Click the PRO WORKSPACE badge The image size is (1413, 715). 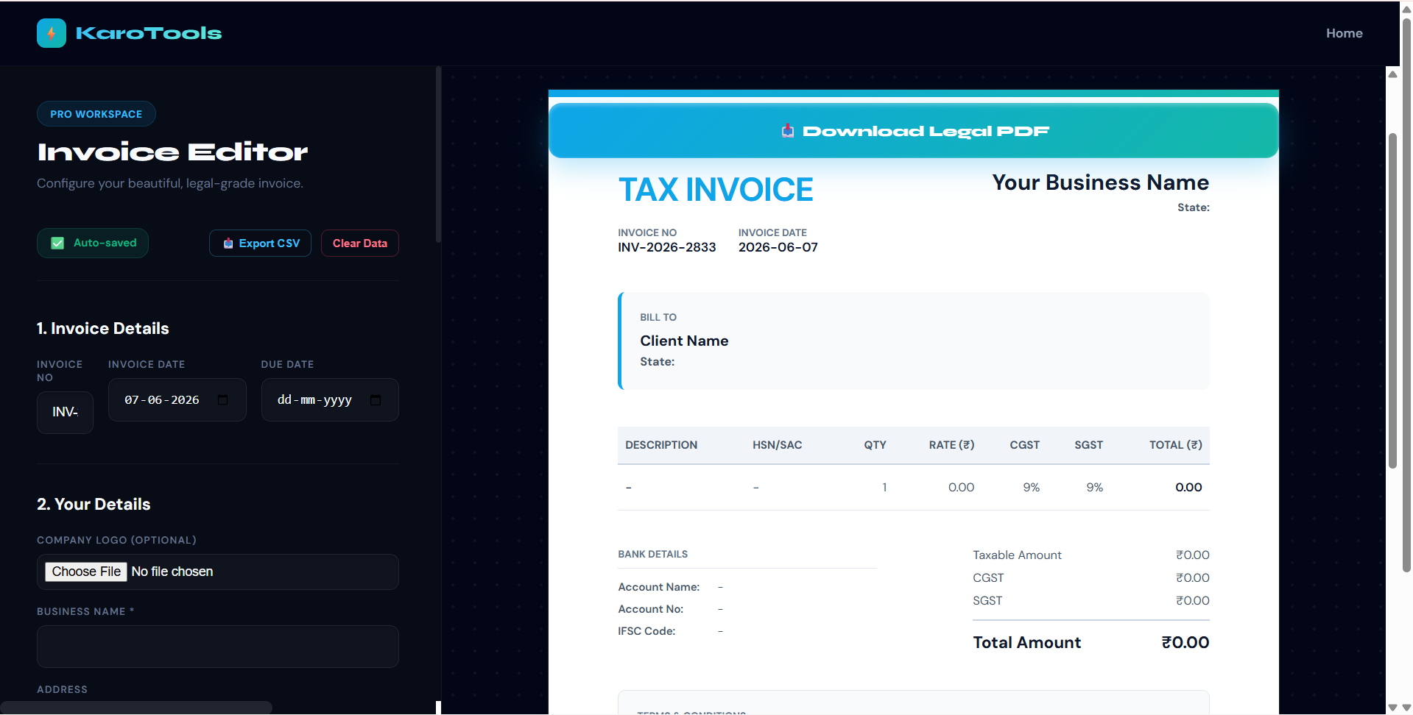[x=96, y=114]
